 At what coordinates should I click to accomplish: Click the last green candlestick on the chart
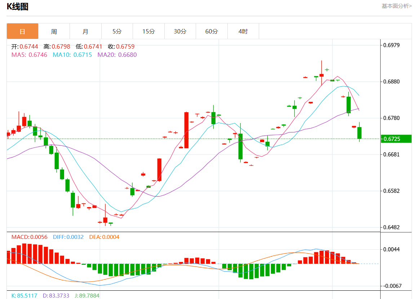click(359, 133)
